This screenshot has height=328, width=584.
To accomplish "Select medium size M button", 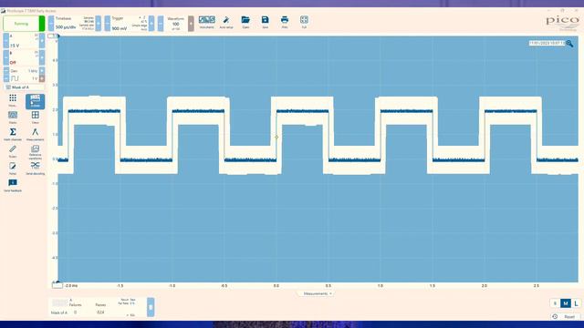I will [x=566, y=303].
